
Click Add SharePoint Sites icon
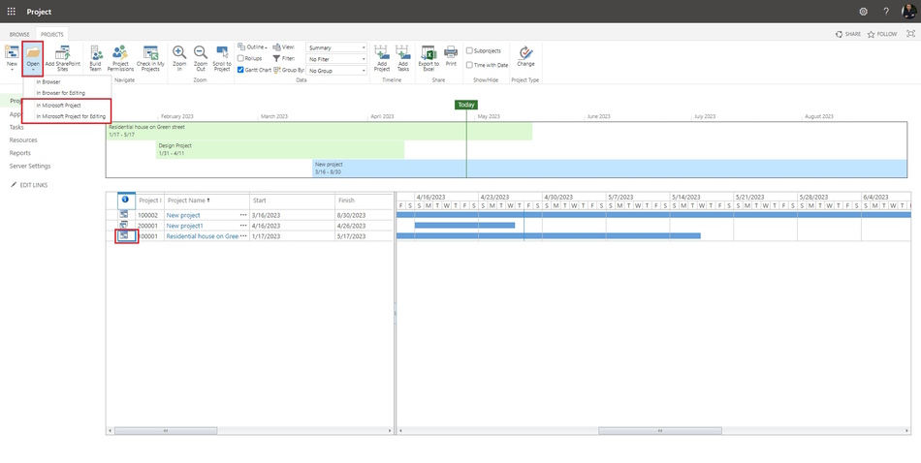point(62,51)
